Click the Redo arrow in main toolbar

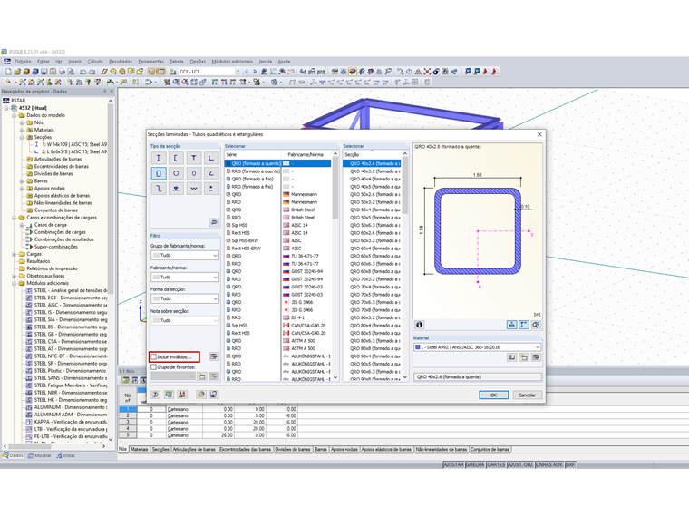[92, 72]
